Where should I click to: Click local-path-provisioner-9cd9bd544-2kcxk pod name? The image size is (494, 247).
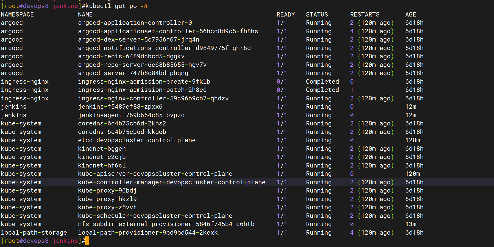(148, 233)
